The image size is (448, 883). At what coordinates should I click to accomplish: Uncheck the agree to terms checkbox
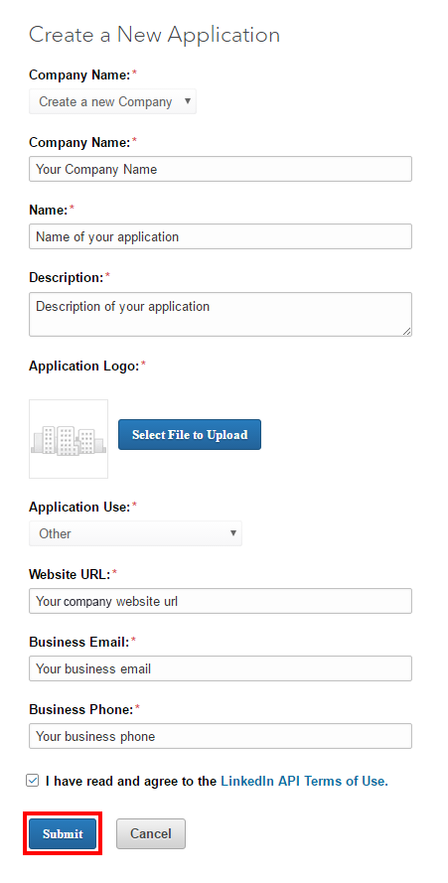pyautogui.click(x=33, y=781)
